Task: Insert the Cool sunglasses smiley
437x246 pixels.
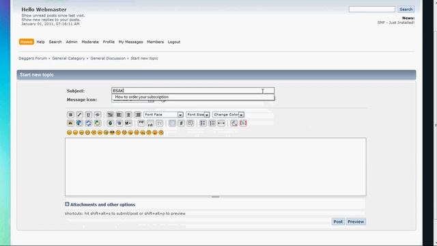Action: pyautogui.click(x=112, y=133)
